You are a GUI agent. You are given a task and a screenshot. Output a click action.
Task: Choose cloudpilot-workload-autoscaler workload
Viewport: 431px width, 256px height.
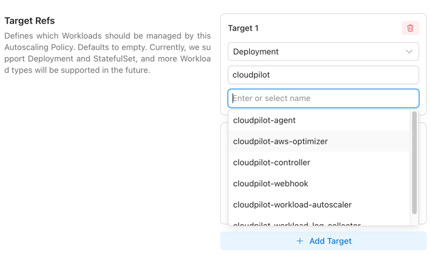(292, 205)
